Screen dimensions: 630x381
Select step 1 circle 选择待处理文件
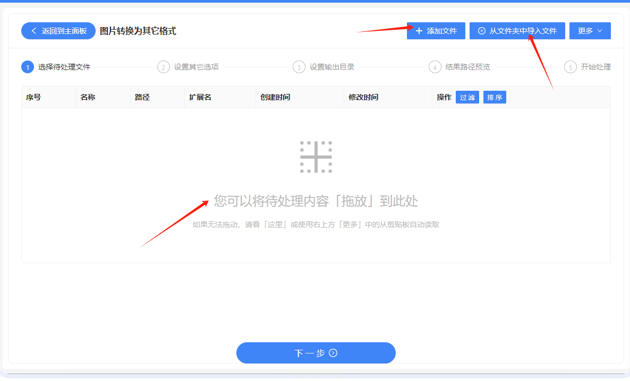pos(28,67)
